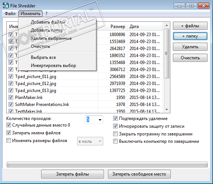The image size is (213, 184).
Task: Click the date in the PlanMaker.lnk row
Action: (x=145, y=98)
